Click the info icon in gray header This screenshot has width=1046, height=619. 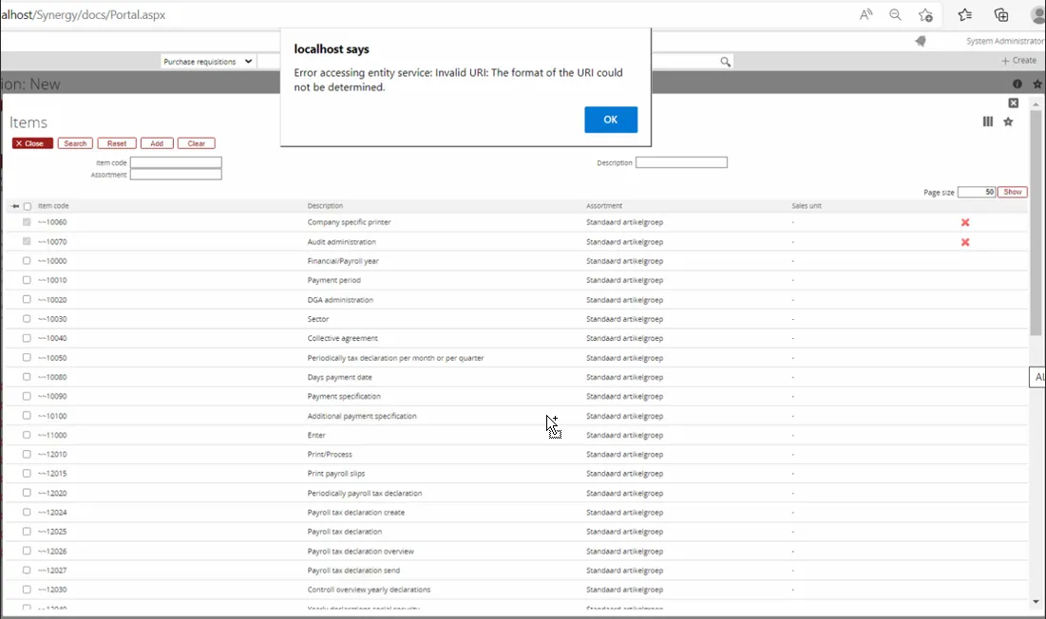(x=1017, y=84)
